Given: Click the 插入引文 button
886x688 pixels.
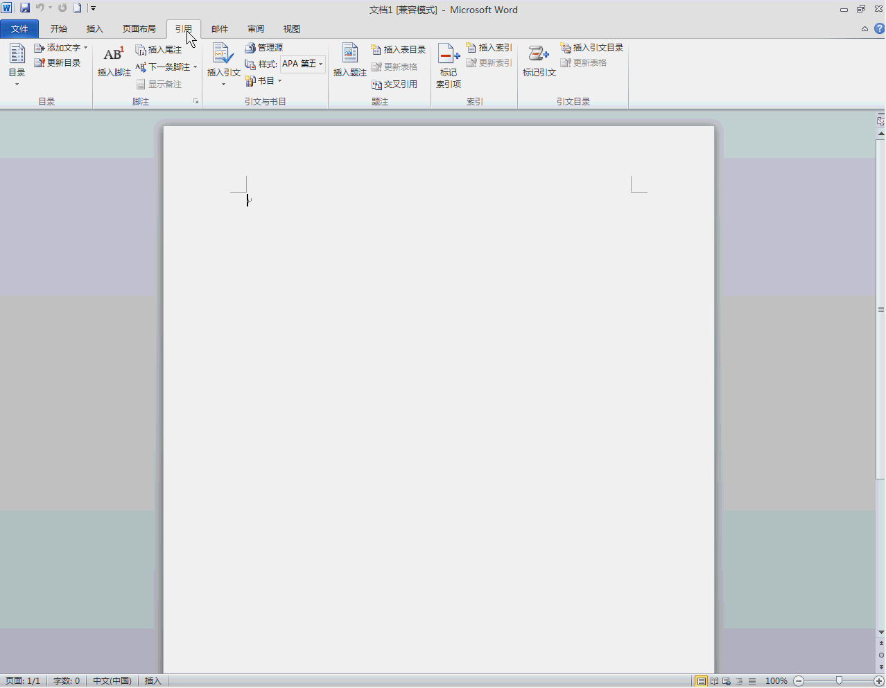Looking at the screenshot, I should [224, 64].
